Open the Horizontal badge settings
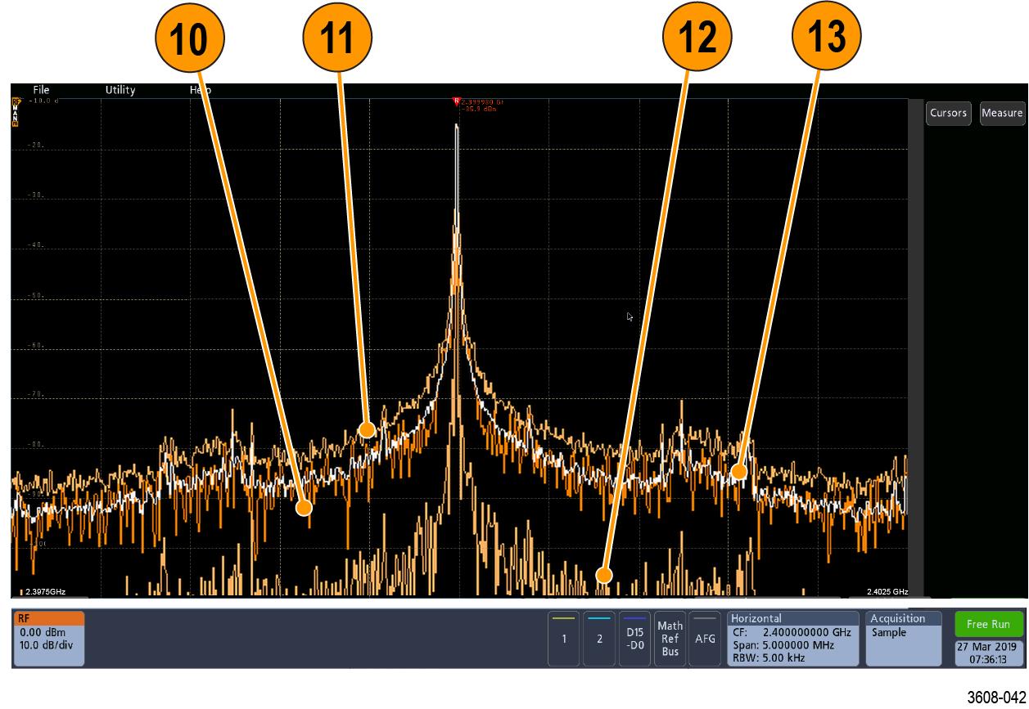 tap(792, 639)
